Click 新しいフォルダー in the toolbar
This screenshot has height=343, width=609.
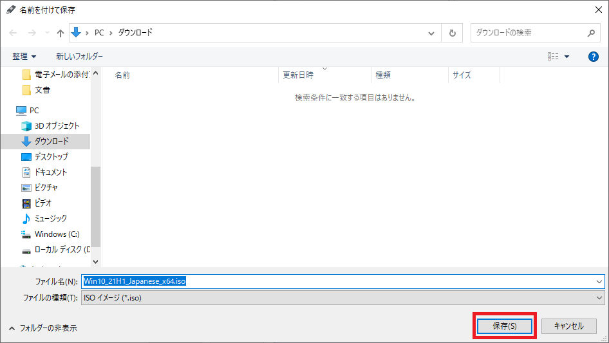point(79,57)
